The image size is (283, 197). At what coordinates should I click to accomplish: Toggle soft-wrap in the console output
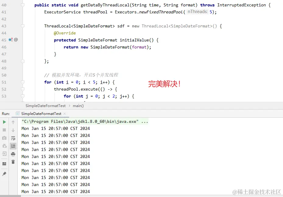12,138
